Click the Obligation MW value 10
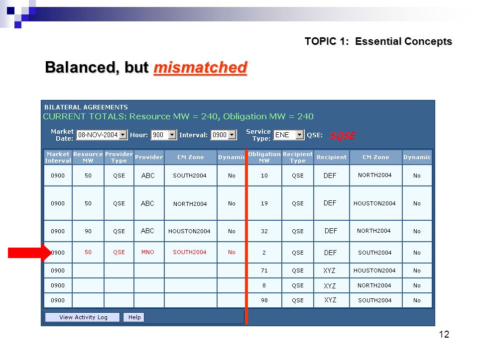The image size is (478, 358). click(x=264, y=176)
